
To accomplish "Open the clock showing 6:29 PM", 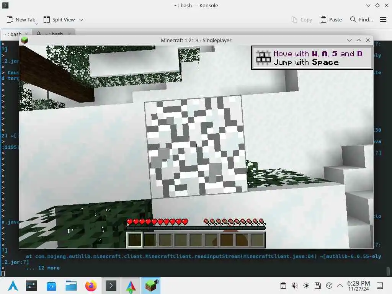I will point(358,286).
